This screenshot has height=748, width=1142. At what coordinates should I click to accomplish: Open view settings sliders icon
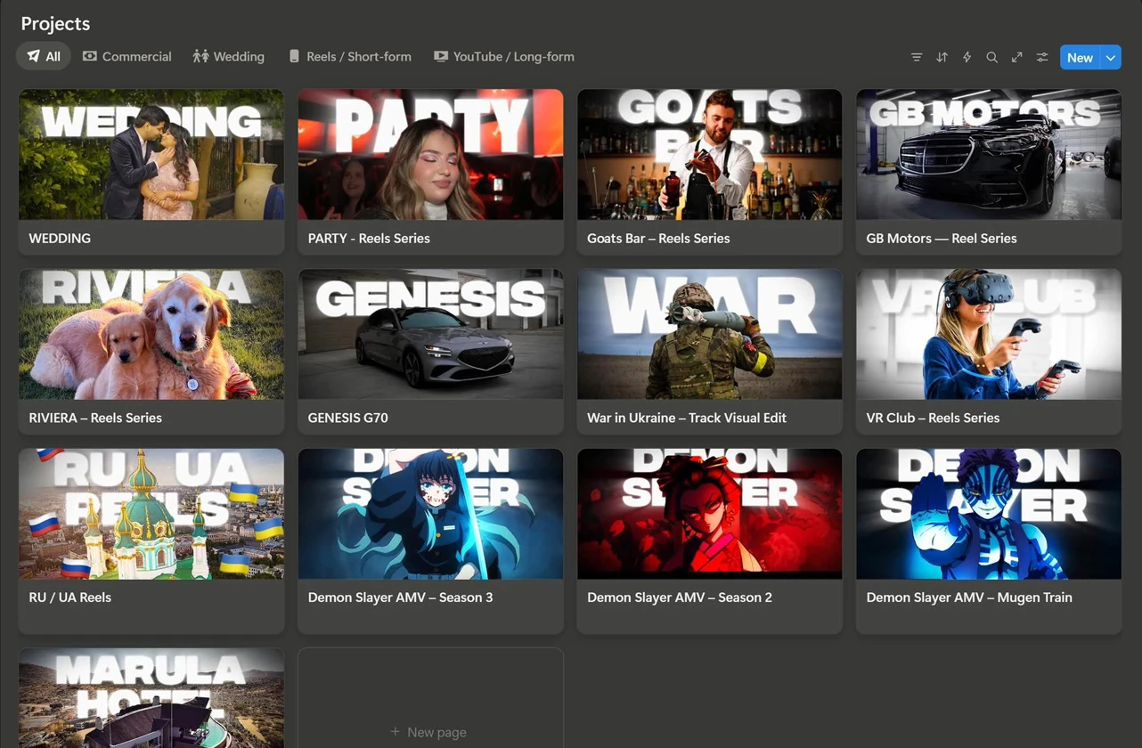pyautogui.click(x=1041, y=57)
